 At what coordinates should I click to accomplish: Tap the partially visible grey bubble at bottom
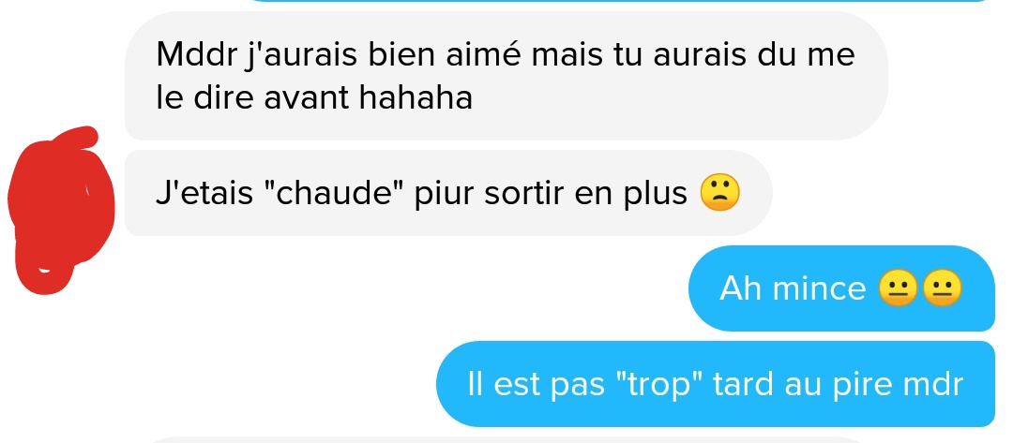506,440
